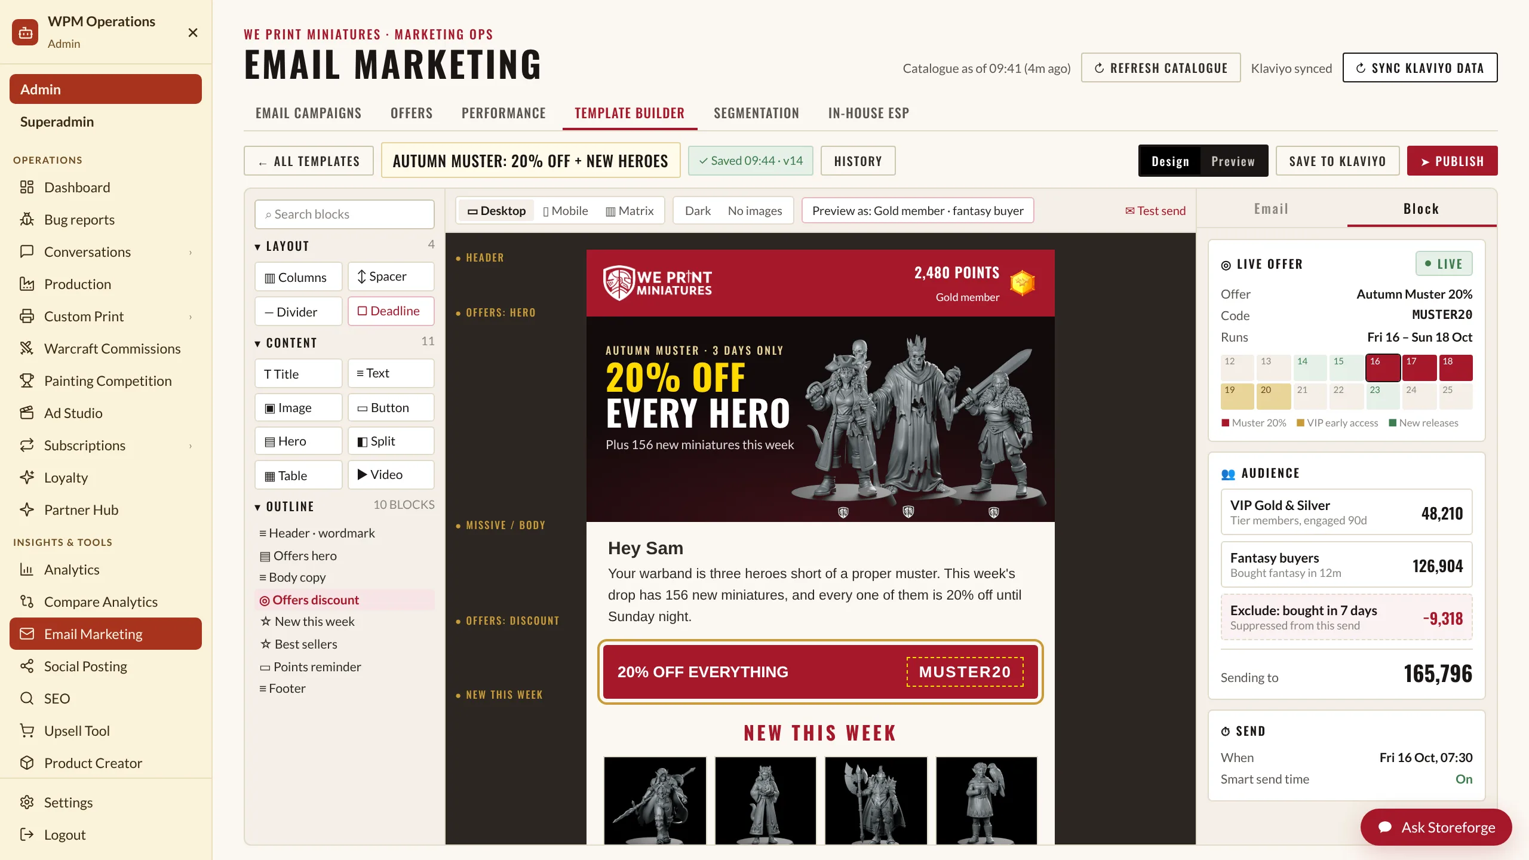
Task: Collapse the CONTENT blocks section
Action: point(257,343)
